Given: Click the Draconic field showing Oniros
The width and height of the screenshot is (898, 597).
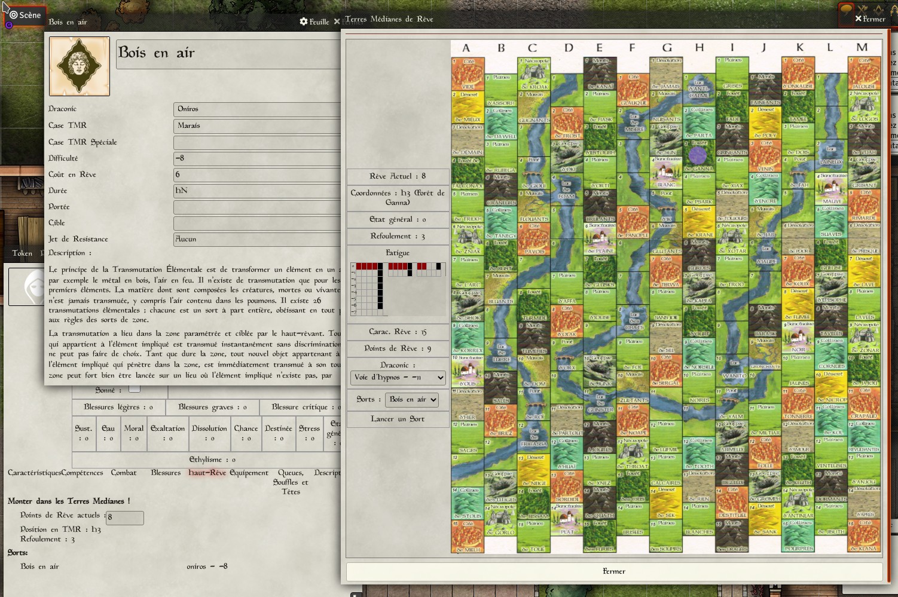Looking at the screenshot, I should coord(257,109).
